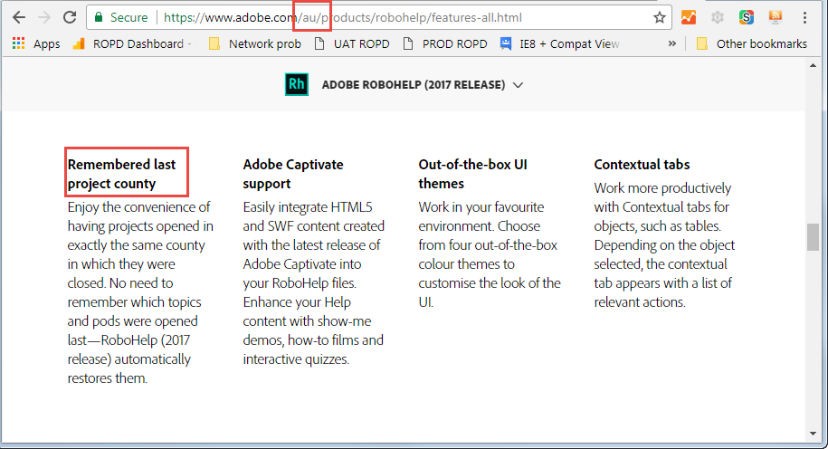The height and width of the screenshot is (449, 828).
Task: Click the chevron beside 2017 RELEASE
Action: click(518, 85)
